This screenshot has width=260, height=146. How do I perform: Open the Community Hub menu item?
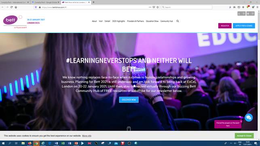click(x=167, y=21)
